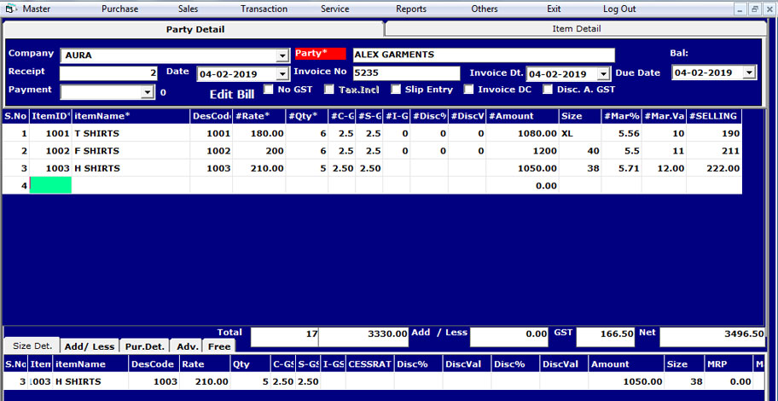This screenshot has width=778, height=401.
Task: Restore the inner window
Action: tap(755, 9)
